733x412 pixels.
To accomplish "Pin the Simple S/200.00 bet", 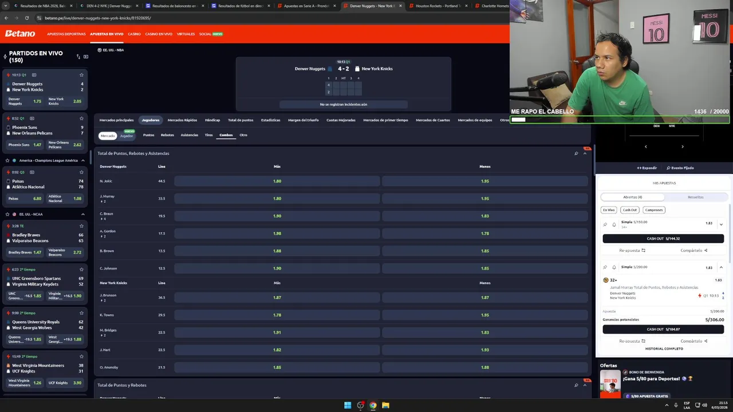I will [605, 267].
